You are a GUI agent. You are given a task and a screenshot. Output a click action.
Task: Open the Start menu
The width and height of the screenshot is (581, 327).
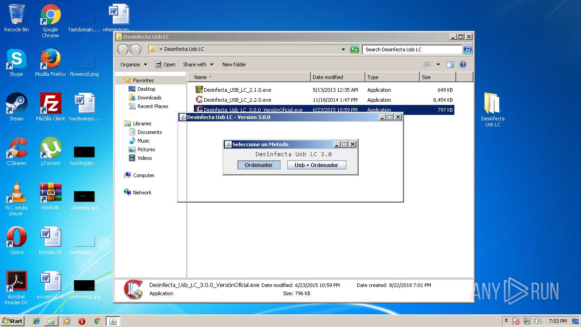(13, 321)
